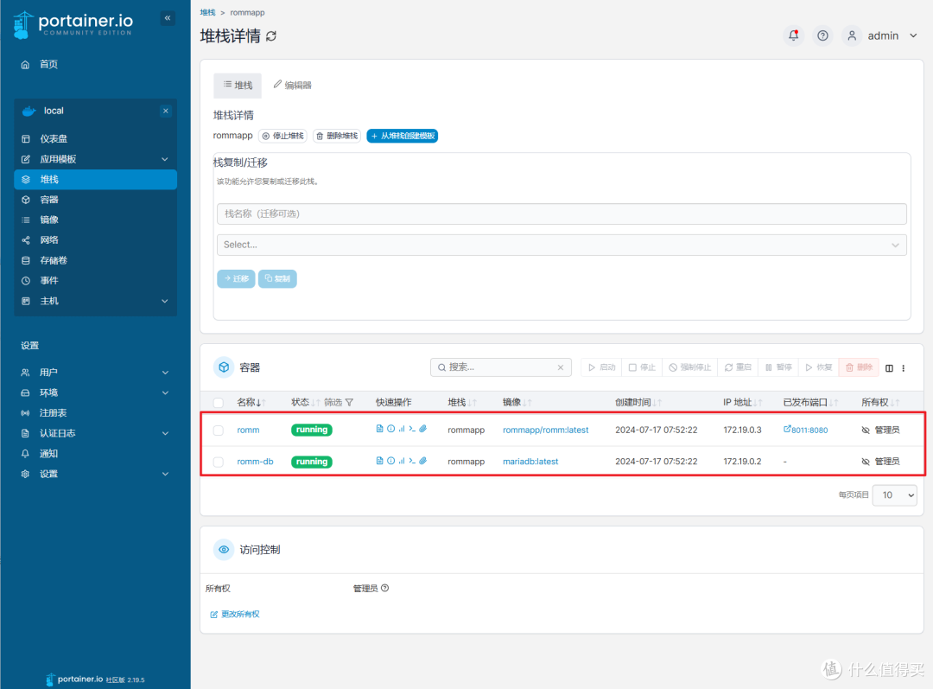Viewport: 933px width, 689px height.
Task: Check the romm-db container row checkbox
Action: point(219,463)
